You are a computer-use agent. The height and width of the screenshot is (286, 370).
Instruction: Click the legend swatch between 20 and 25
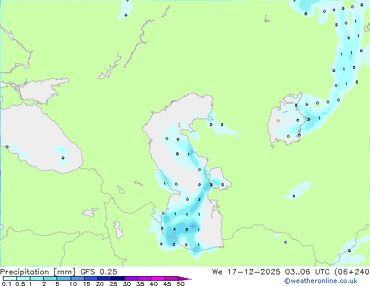104,278
